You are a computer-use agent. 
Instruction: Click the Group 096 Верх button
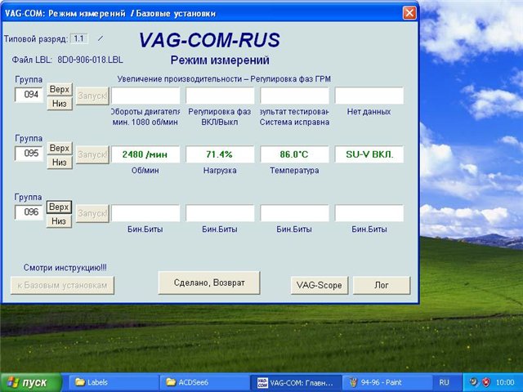pos(59,207)
